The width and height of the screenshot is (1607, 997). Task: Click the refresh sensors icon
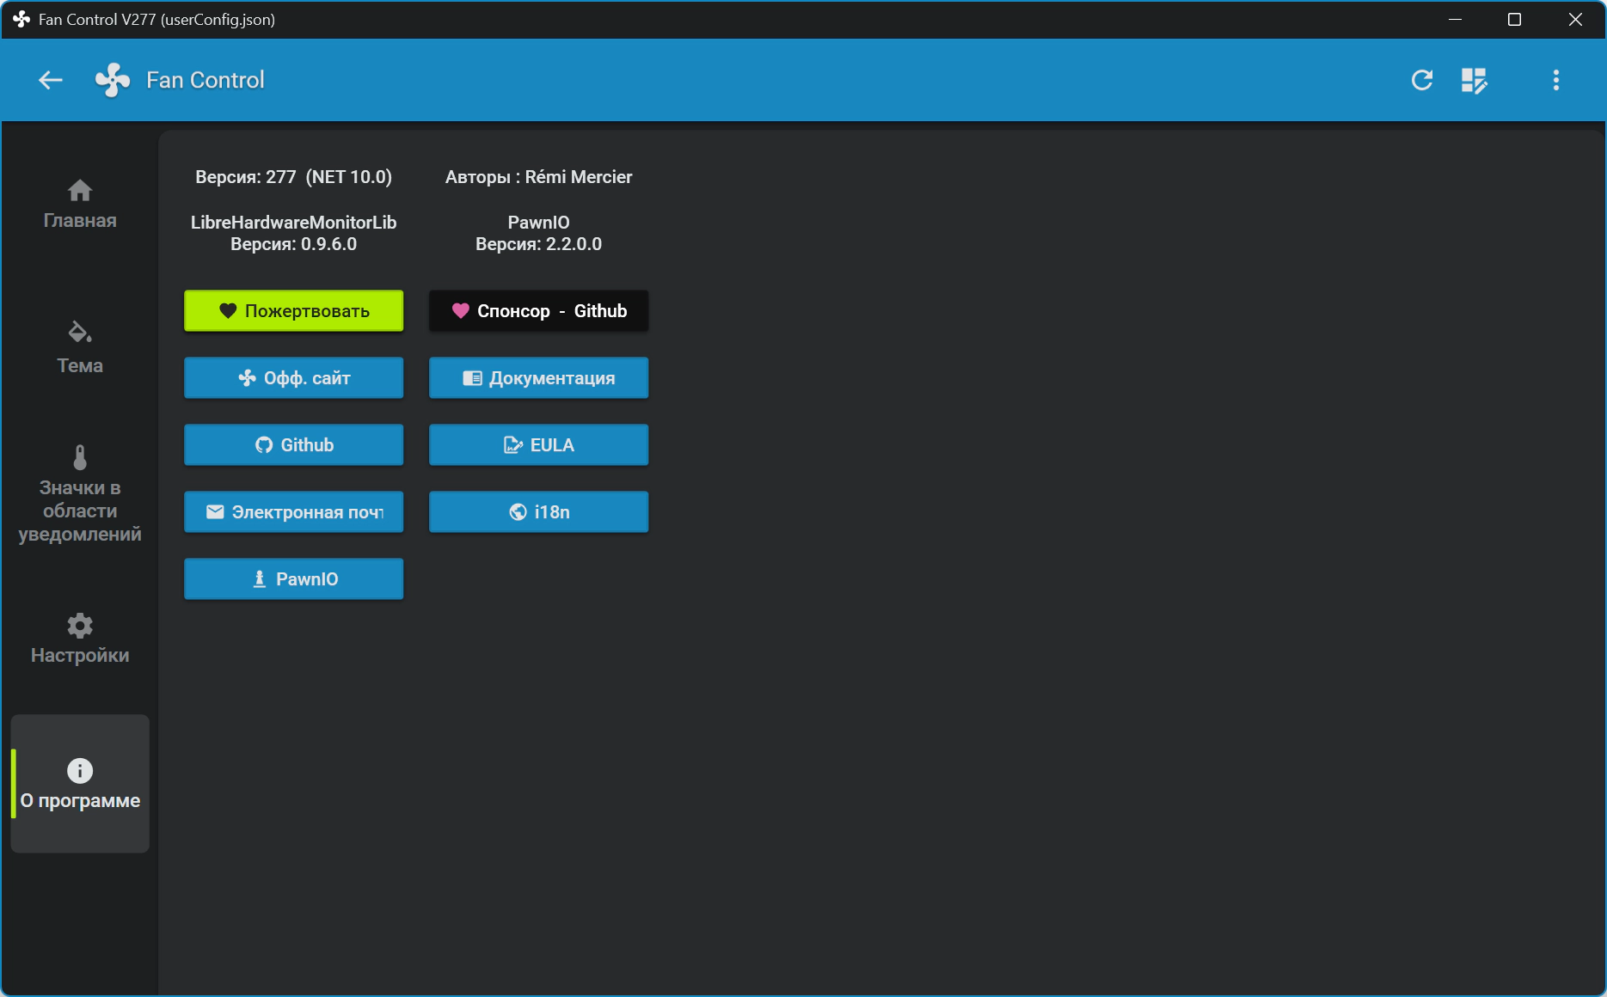click(x=1422, y=80)
